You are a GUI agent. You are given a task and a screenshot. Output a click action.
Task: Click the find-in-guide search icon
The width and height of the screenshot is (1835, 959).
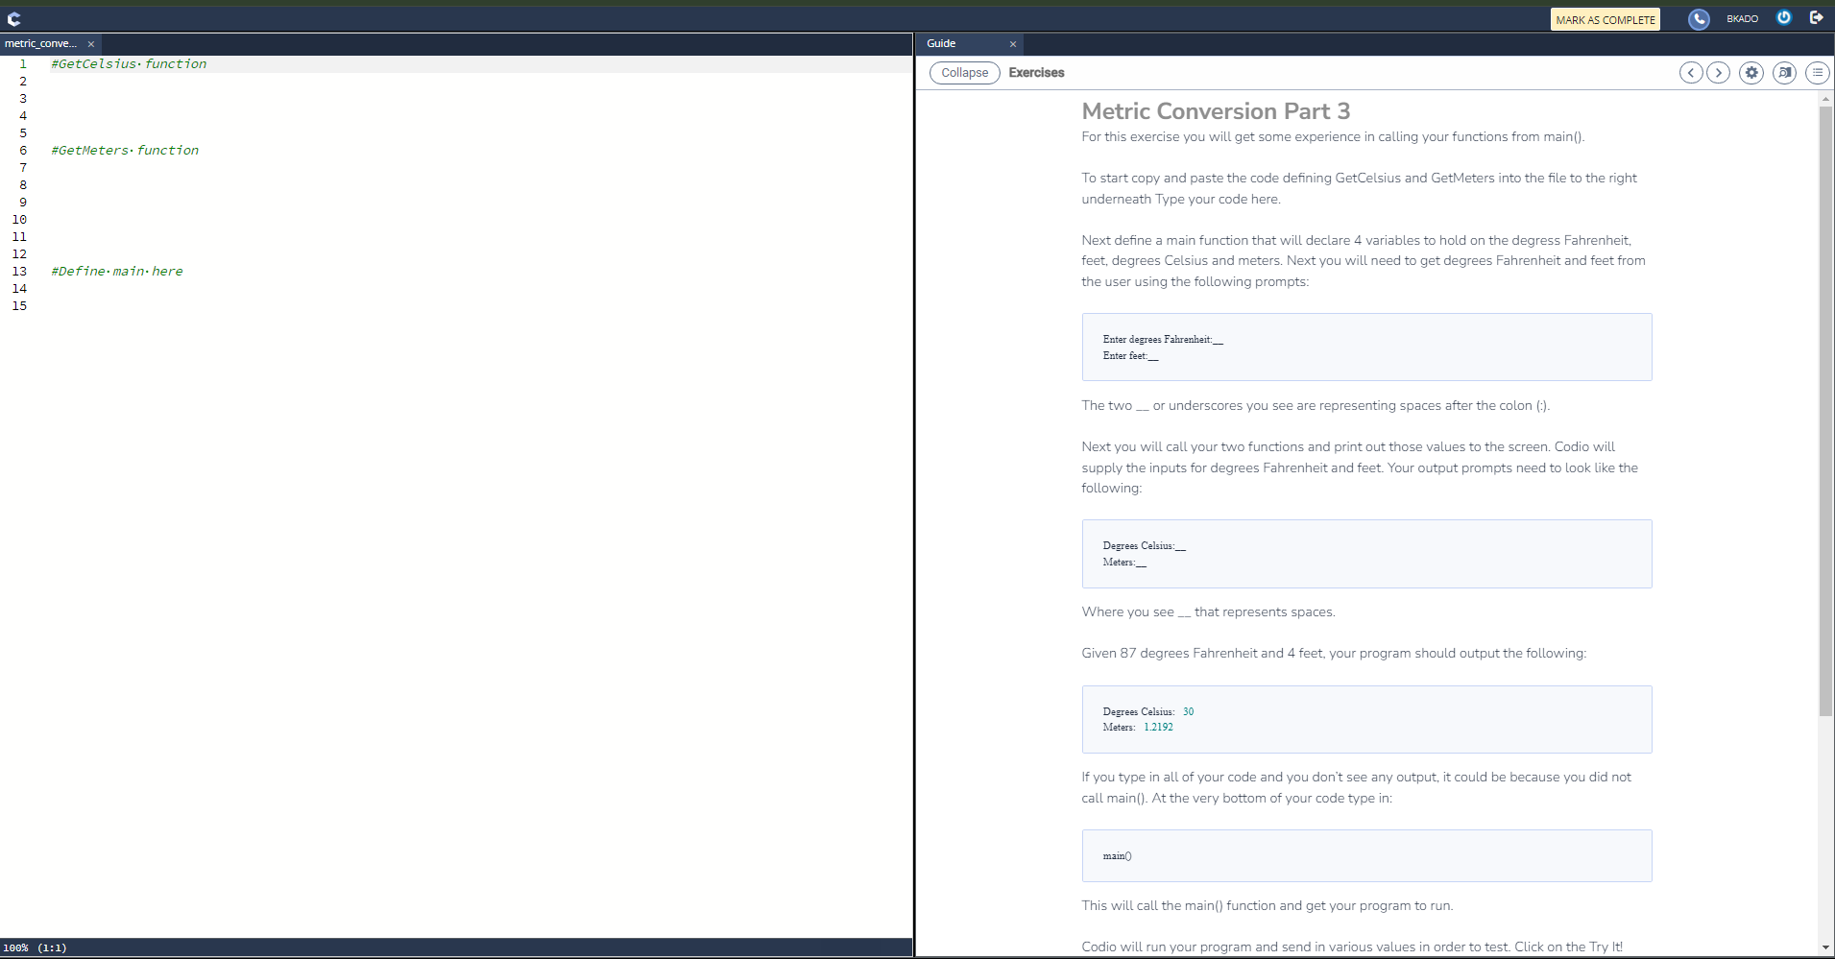[1785, 72]
